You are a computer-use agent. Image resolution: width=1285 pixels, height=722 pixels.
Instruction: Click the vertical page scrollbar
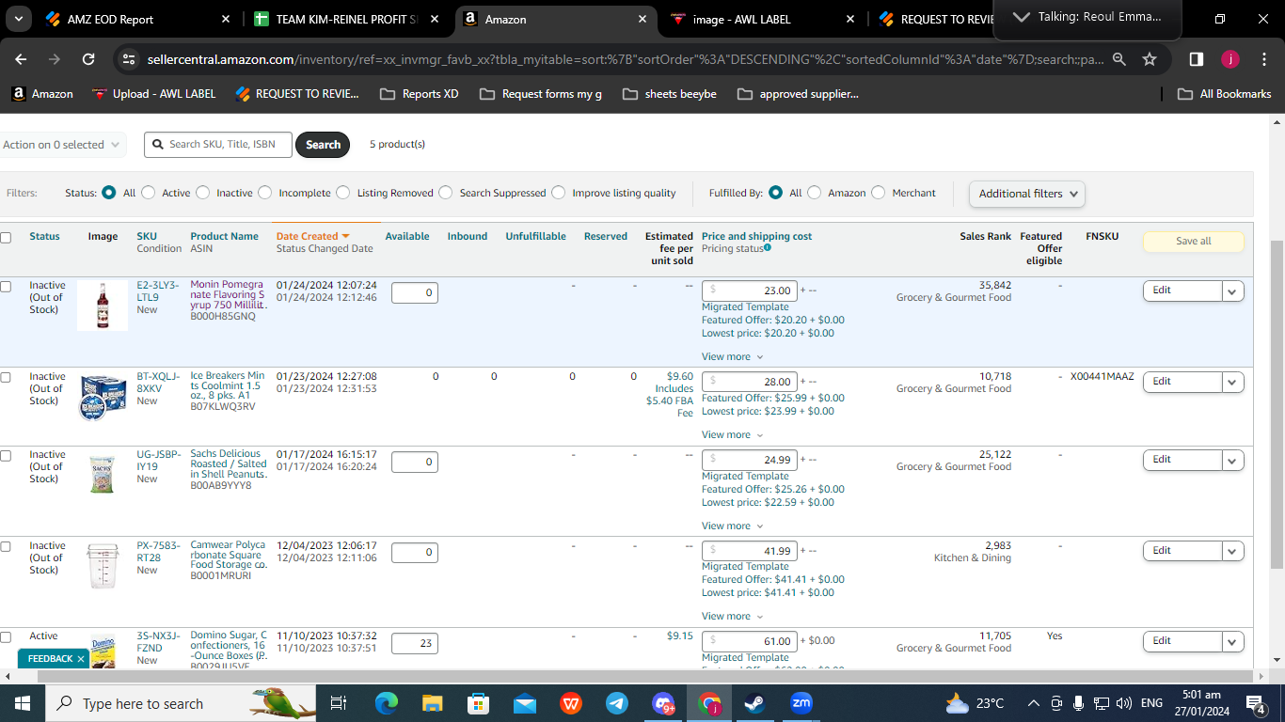1277,404
